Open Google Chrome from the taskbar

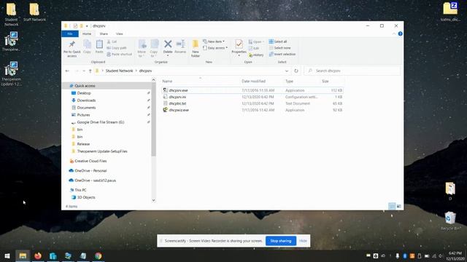99,255
